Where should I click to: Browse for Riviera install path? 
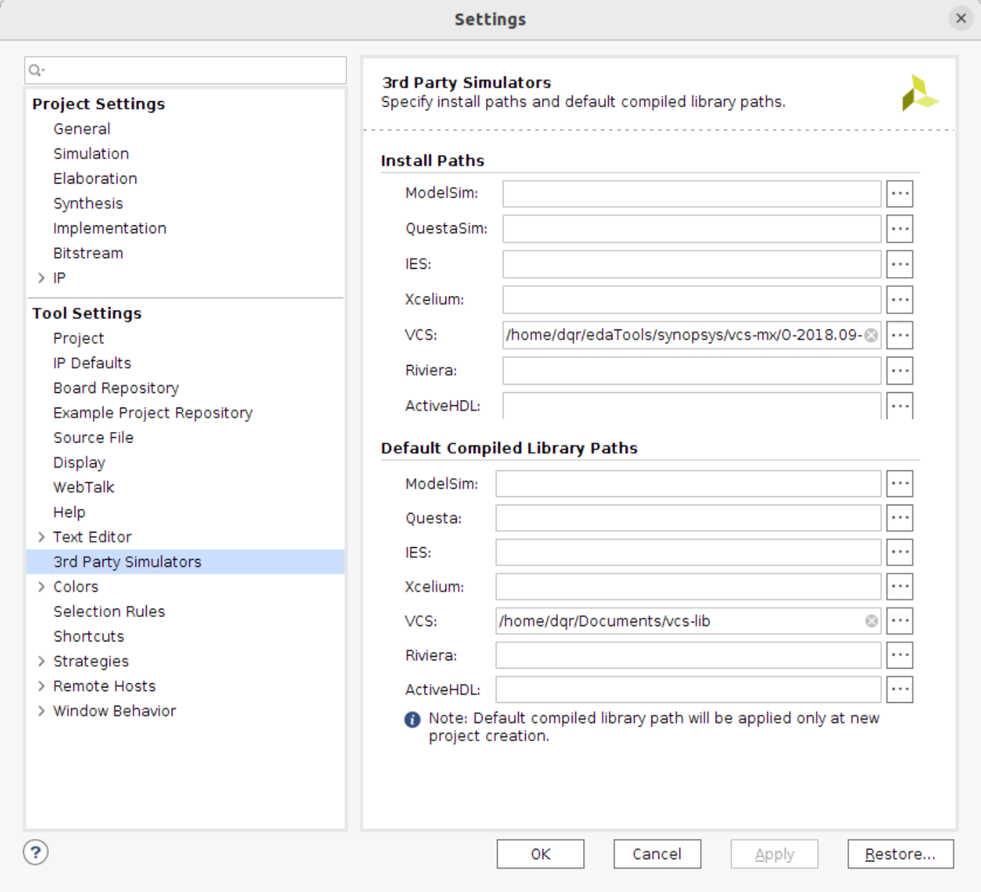pos(899,371)
